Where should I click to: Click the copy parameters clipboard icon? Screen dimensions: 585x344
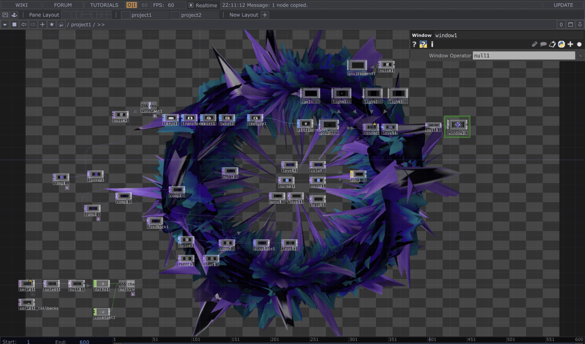pyautogui.click(x=552, y=44)
